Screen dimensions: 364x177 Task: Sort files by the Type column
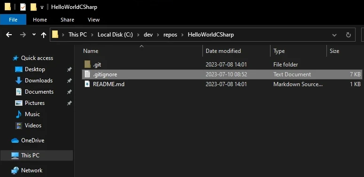click(279, 51)
